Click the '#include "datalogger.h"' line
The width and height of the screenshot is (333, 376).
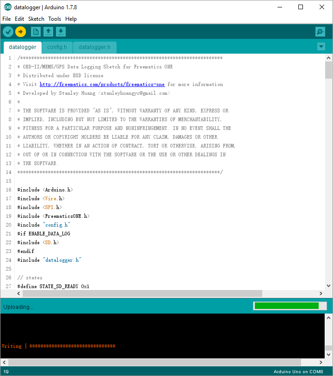point(49,260)
